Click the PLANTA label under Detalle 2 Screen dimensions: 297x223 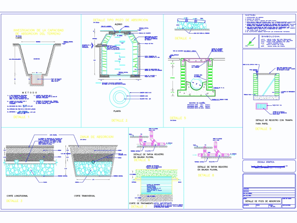click(118, 111)
